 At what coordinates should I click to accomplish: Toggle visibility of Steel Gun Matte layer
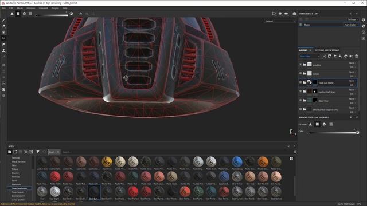click(x=300, y=82)
